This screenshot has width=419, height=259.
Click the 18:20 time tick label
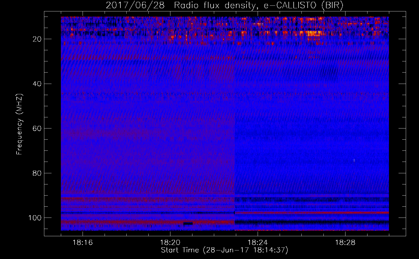point(170,243)
